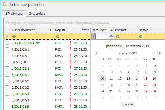
Task: Click the Preliminarz płatności window icon
Action: point(5,5)
